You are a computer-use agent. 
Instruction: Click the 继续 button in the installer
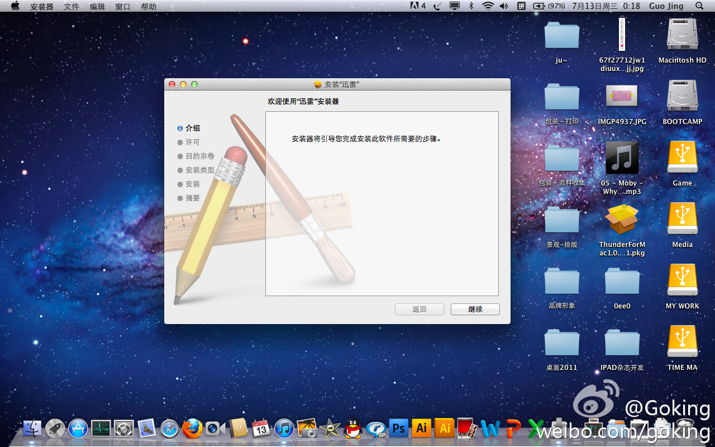pos(475,309)
